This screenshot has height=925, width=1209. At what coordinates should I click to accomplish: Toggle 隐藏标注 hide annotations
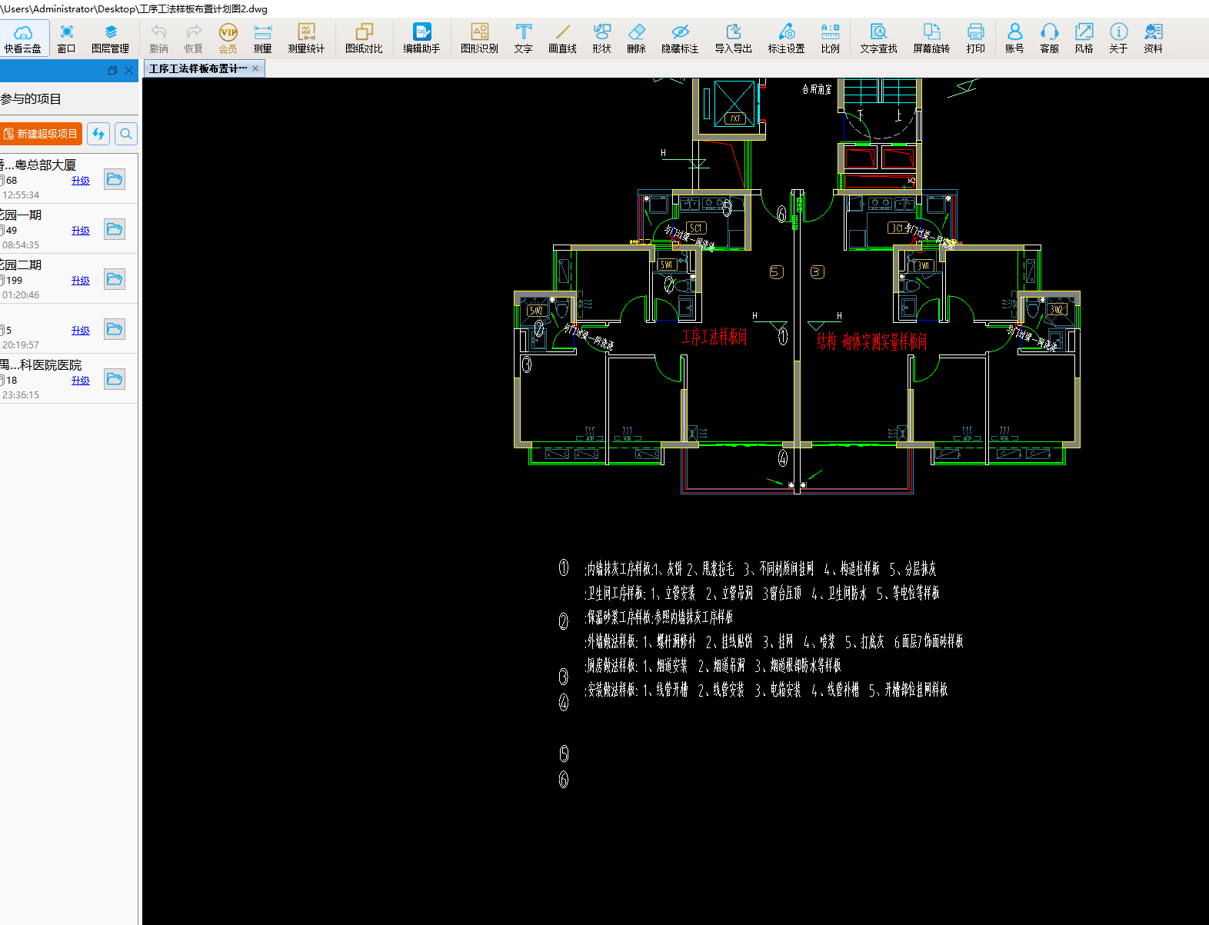coord(680,38)
